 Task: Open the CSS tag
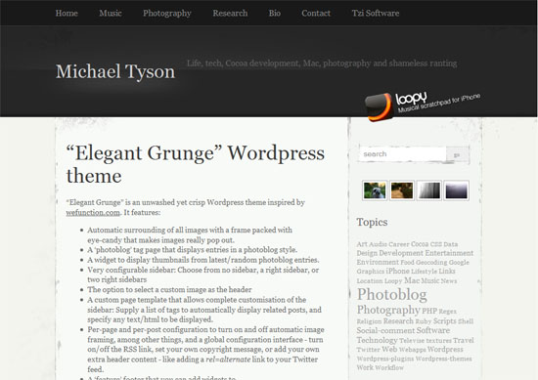pos(436,244)
